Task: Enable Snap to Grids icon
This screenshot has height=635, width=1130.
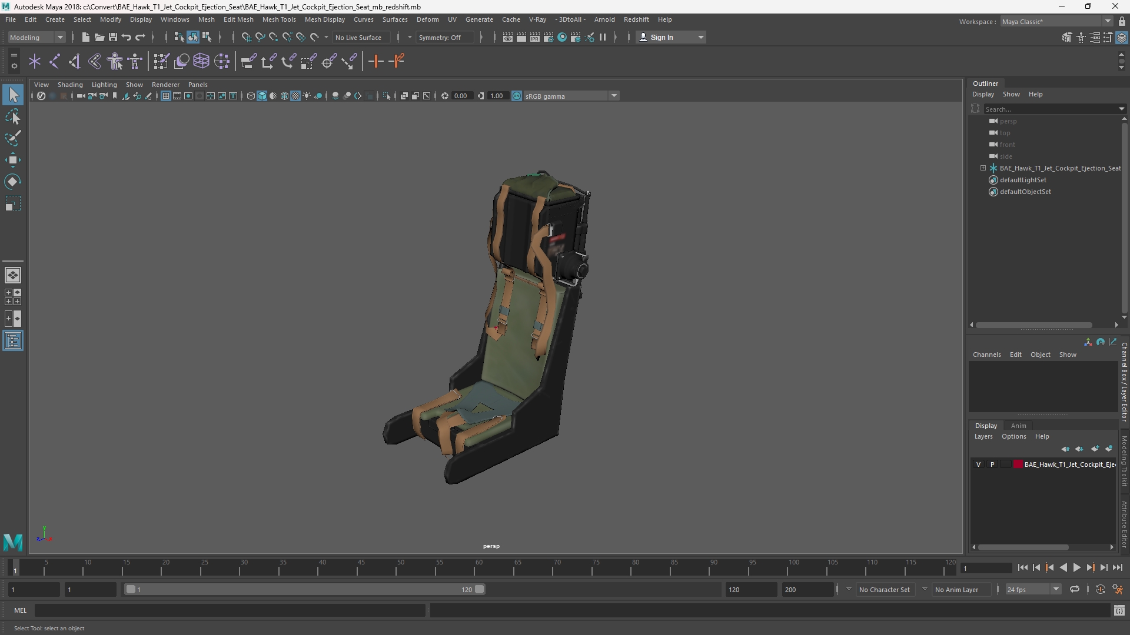Action: coord(247,38)
